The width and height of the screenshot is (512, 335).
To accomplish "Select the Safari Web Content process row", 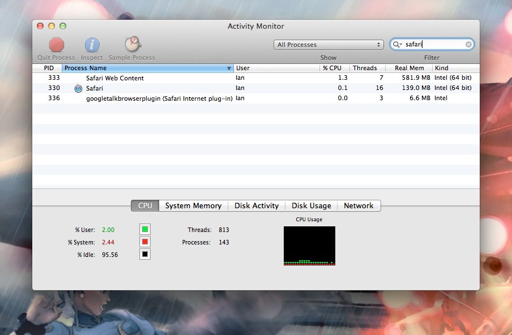I will [256, 78].
